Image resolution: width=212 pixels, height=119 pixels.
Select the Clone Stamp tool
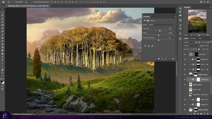[x=2, y=38]
